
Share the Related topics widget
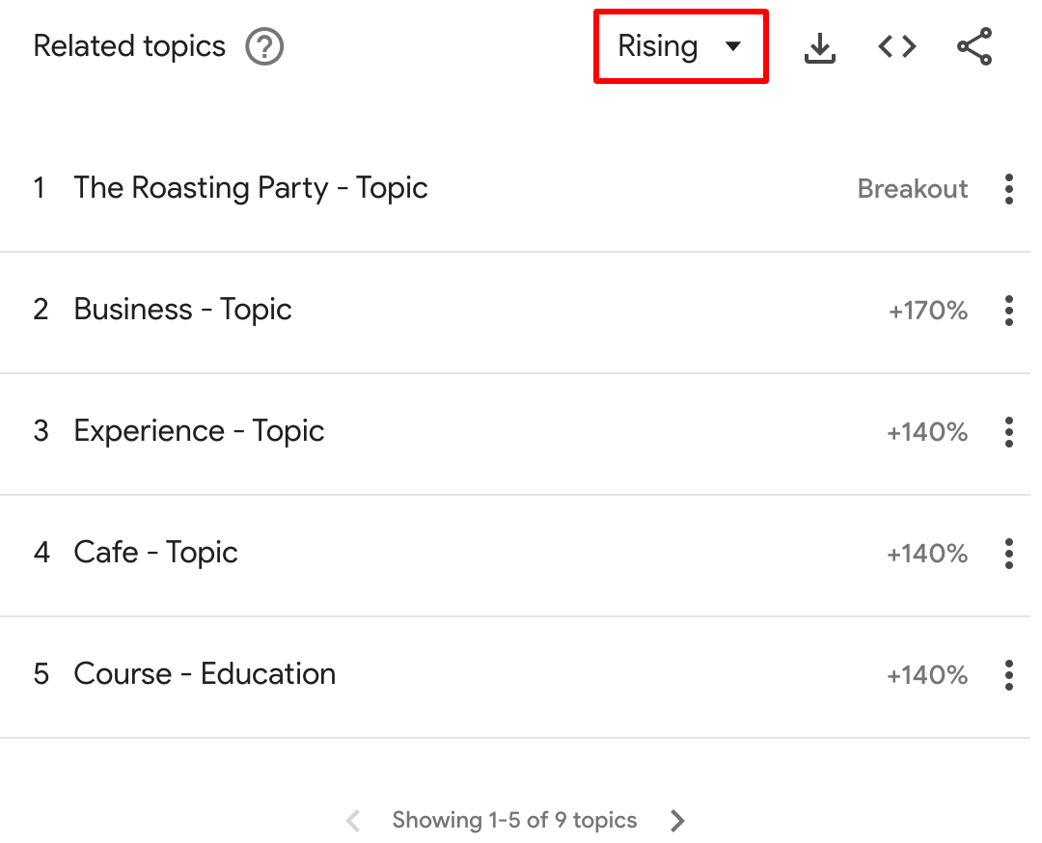pos(974,46)
